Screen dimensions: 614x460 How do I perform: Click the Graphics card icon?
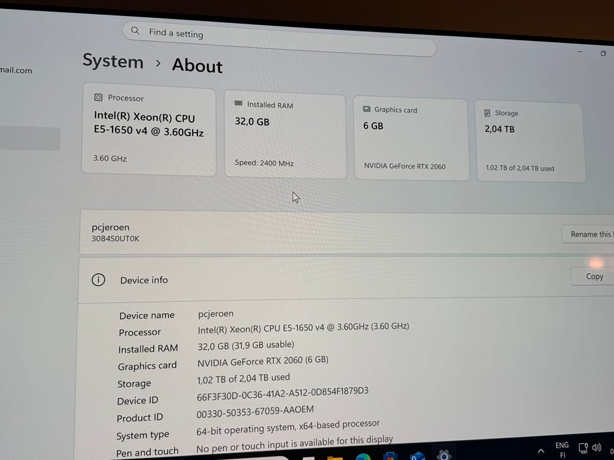pyautogui.click(x=366, y=109)
